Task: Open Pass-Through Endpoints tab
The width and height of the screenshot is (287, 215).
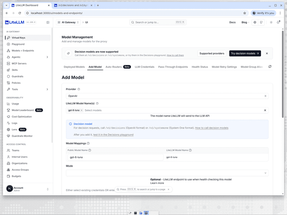Action: [x=173, y=67]
